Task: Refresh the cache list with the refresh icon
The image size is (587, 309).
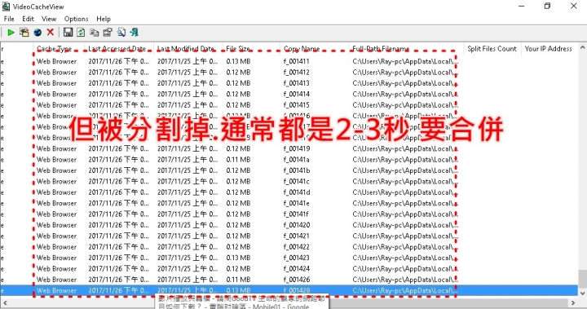Action: click(x=81, y=33)
